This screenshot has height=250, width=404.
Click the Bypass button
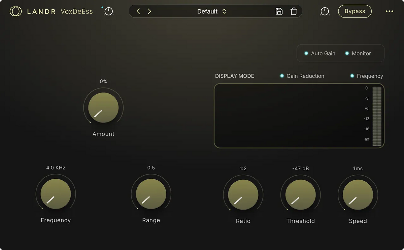point(355,11)
